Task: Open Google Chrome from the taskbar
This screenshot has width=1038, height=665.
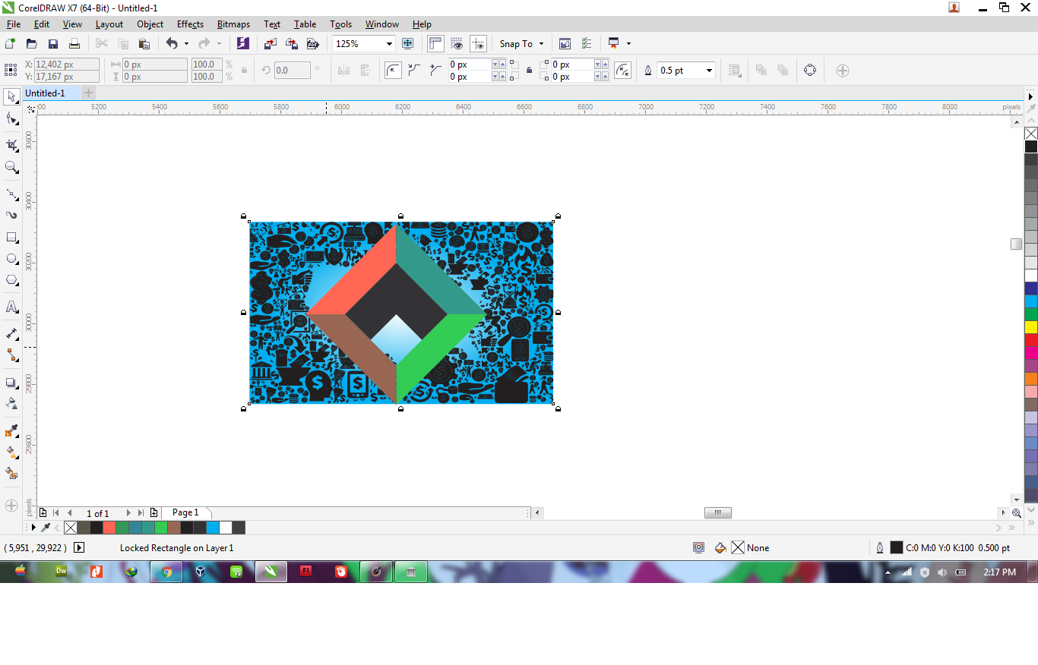Action: pyautogui.click(x=166, y=572)
